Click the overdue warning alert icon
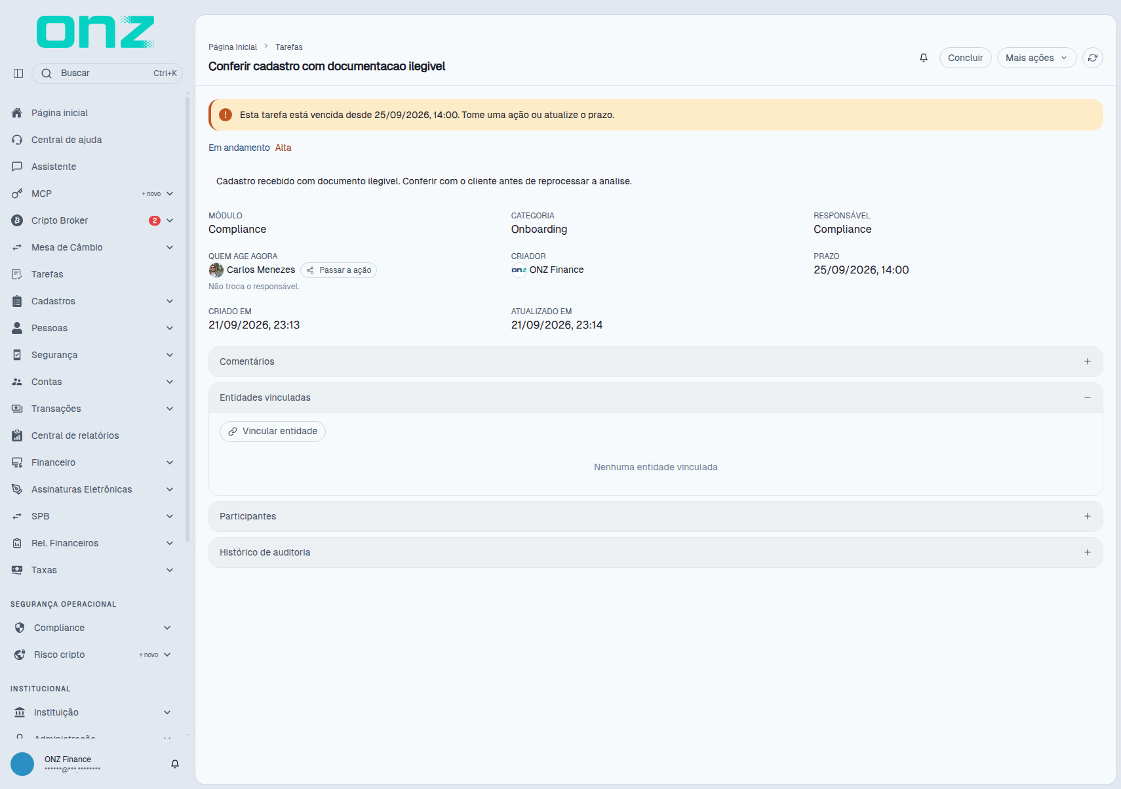This screenshot has width=1121, height=789. 226,115
